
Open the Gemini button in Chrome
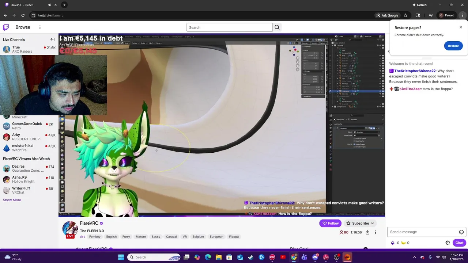coord(420,5)
